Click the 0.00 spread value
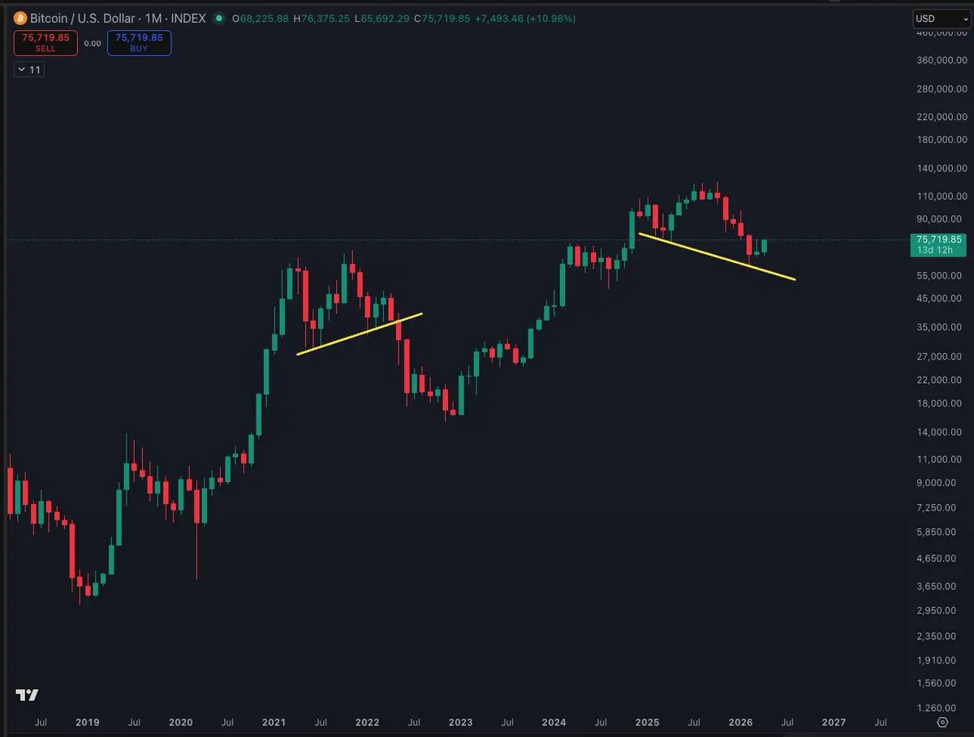974x737 pixels. [x=93, y=43]
